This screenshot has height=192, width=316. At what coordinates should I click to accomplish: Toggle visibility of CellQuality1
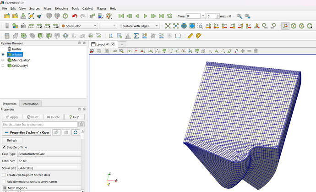(3, 66)
